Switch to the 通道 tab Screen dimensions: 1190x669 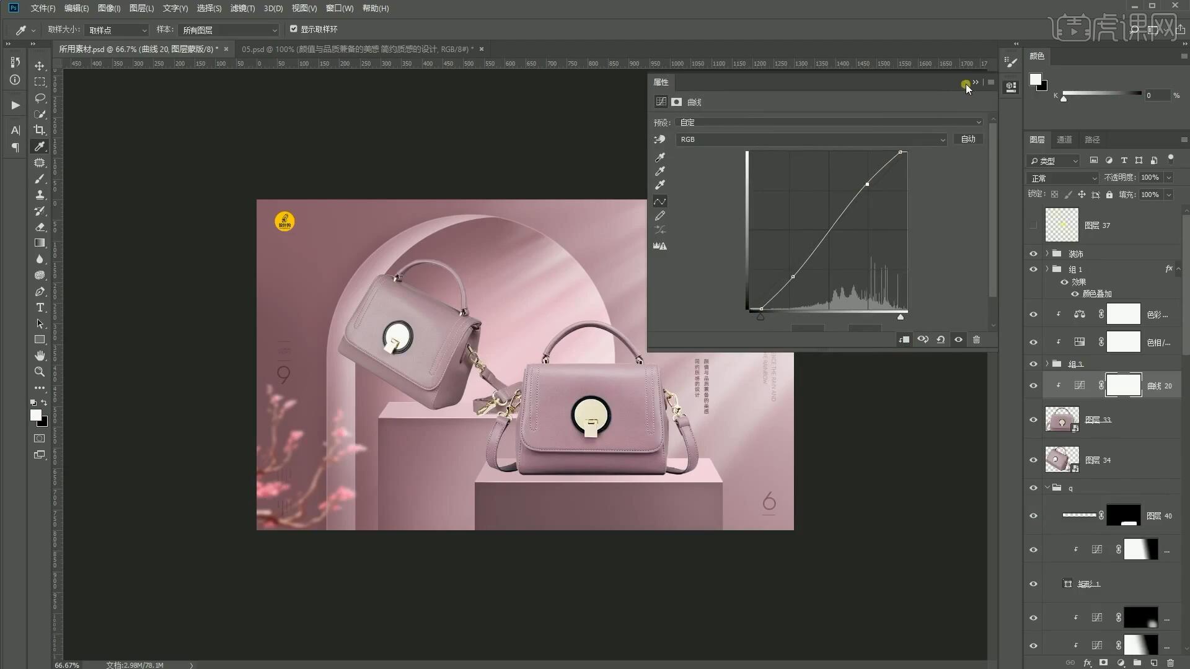pos(1064,139)
